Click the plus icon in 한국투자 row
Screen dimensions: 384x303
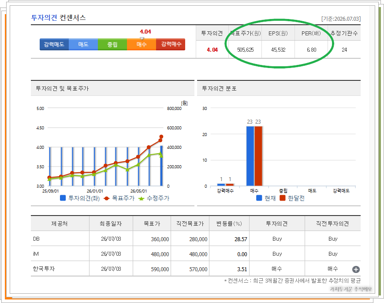356,269
